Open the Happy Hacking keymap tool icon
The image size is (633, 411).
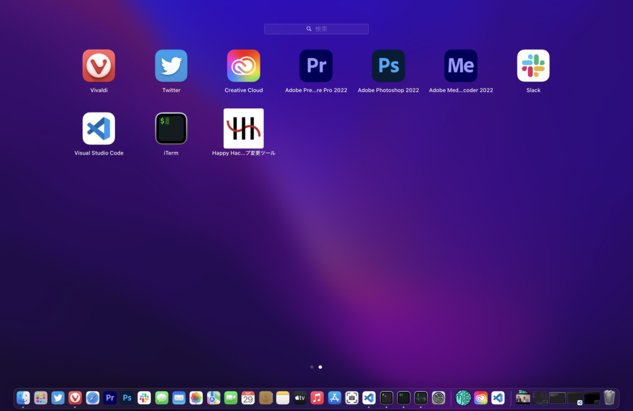(x=244, y=129)
